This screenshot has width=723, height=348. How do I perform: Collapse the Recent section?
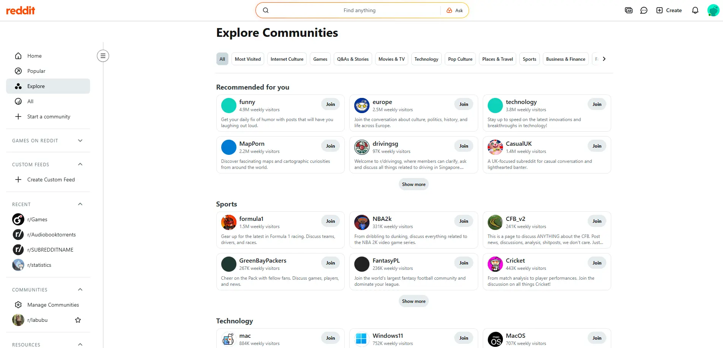(80, 204)
